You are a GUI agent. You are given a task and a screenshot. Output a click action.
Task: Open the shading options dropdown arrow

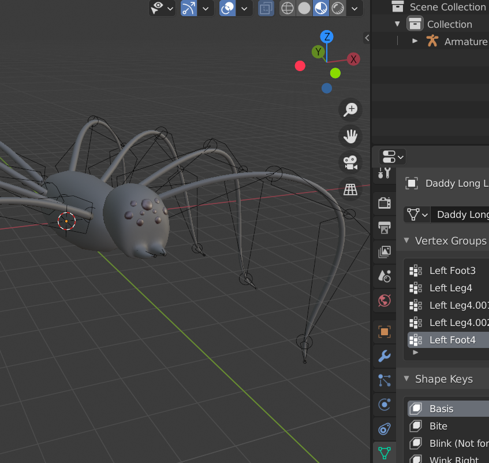(354, 9)
